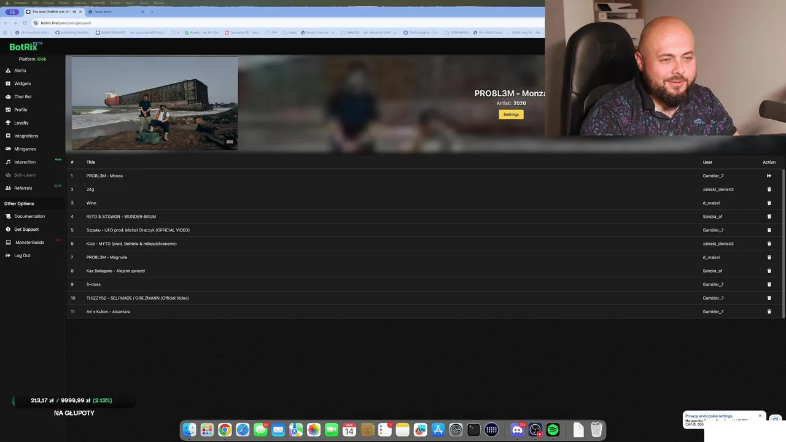The width and height of the screenshot is (786, 442).
Task: Open OBS from the Dock
Action: tap(535, 430)
